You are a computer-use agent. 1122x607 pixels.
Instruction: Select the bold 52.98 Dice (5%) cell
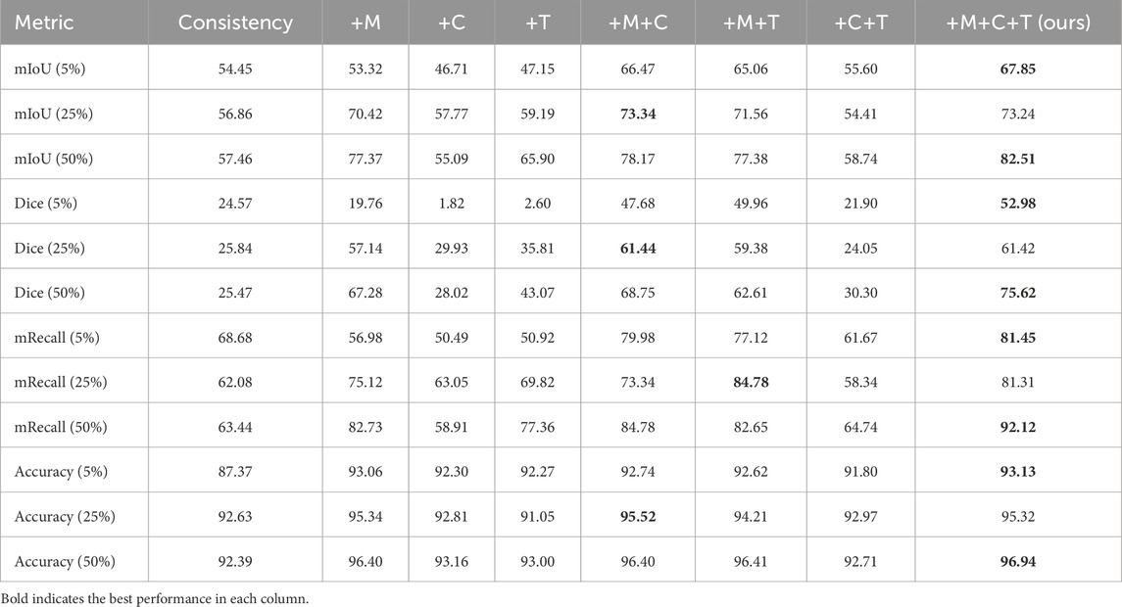[1017, 204]
